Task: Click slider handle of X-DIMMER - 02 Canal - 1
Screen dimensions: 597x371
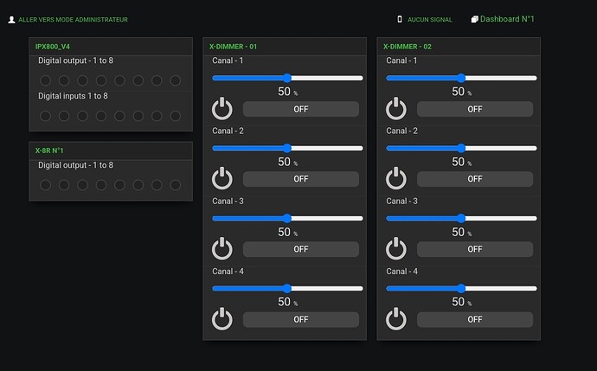Action: pyautogui.click(x=461, y=78)
